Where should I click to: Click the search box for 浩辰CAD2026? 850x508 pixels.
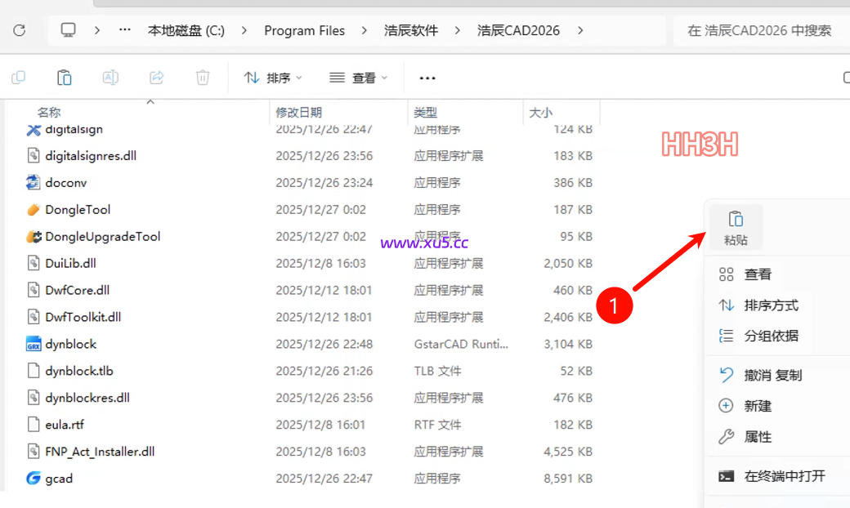coord(760,29)
